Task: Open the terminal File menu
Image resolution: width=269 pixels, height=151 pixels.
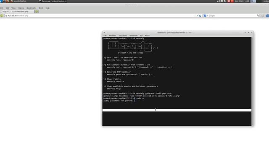Action: tap(105, 36)
